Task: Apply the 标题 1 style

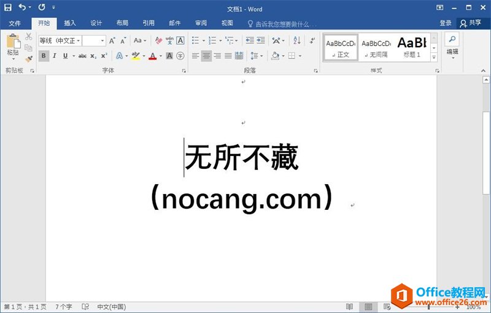Action: coord(412,48)
